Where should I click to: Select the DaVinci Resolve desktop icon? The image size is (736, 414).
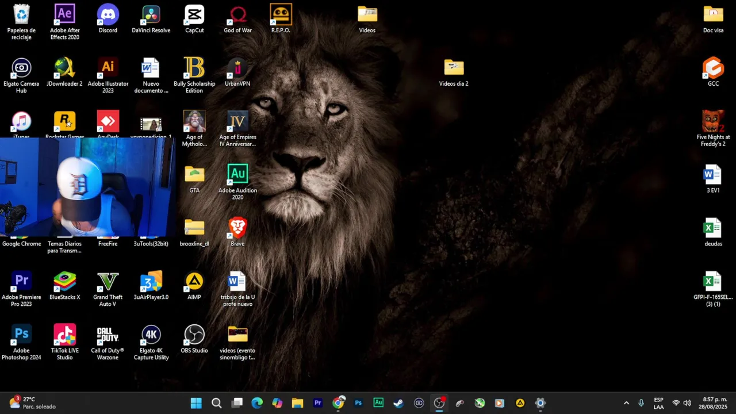click(151, 18)
